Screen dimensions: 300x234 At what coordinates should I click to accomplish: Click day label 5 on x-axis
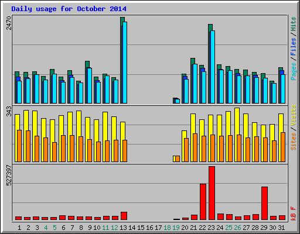pyautogui.click(x=54, y=228)
